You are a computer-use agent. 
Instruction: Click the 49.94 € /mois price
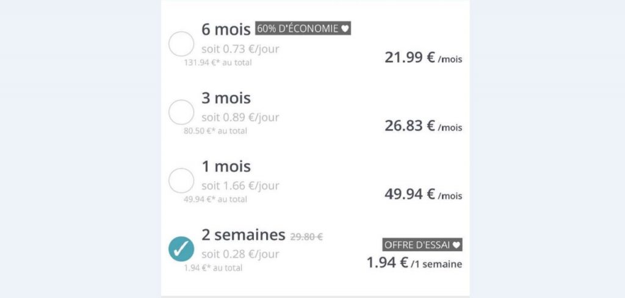[423, 195]
